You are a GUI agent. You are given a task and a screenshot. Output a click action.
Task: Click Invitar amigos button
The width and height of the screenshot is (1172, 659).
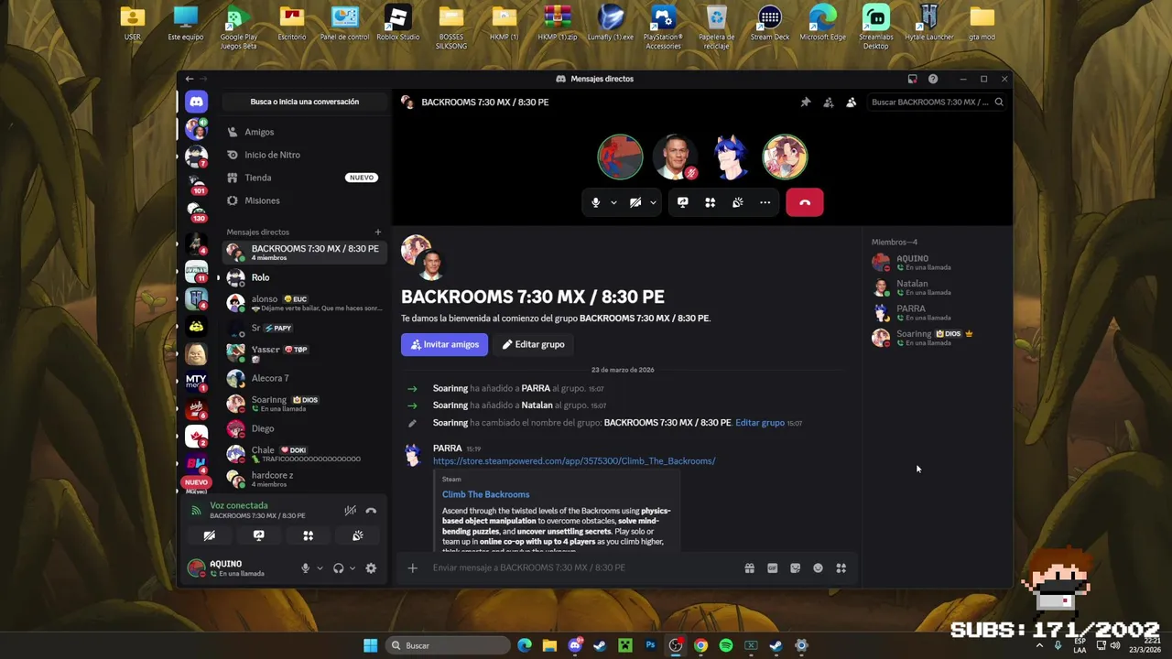click(444, 344)
